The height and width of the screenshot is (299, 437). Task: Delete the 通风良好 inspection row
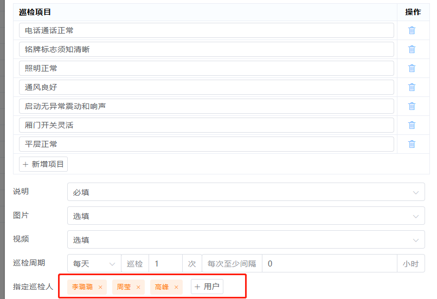point(412,87)
